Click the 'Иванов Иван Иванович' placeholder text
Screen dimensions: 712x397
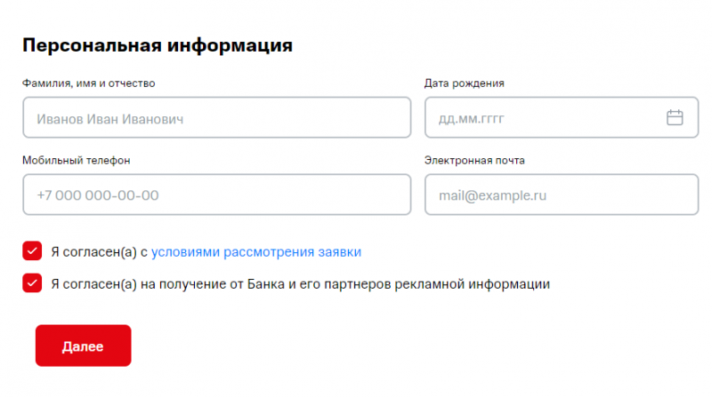(x=110, y=118)
